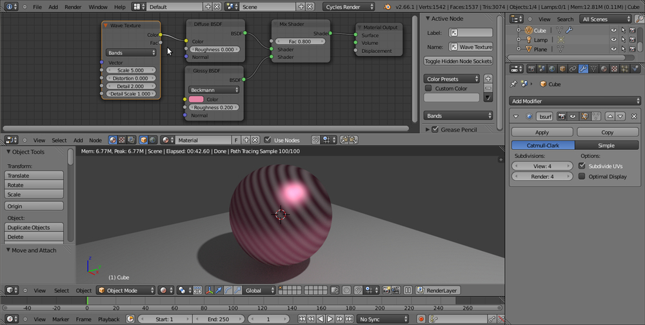The width and height of the screenshot is (645, 325).
Task: Remove the Subsurf modifier with the X icon
Action: 634,116
